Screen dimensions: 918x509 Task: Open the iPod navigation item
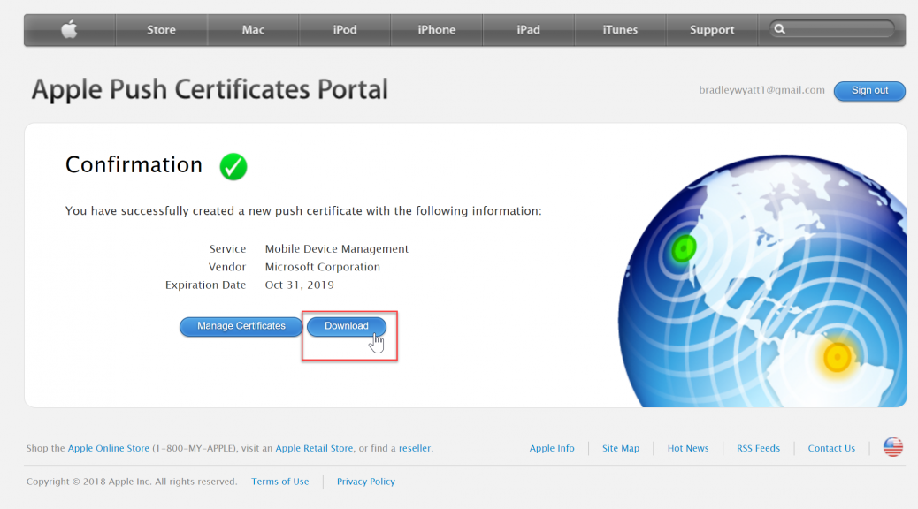345,30
